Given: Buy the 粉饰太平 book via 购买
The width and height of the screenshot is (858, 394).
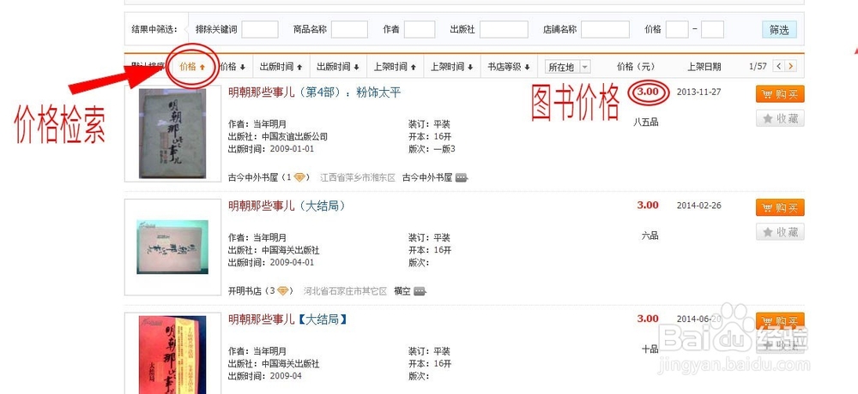Looking at the screenshot, I should coord(780,94).
